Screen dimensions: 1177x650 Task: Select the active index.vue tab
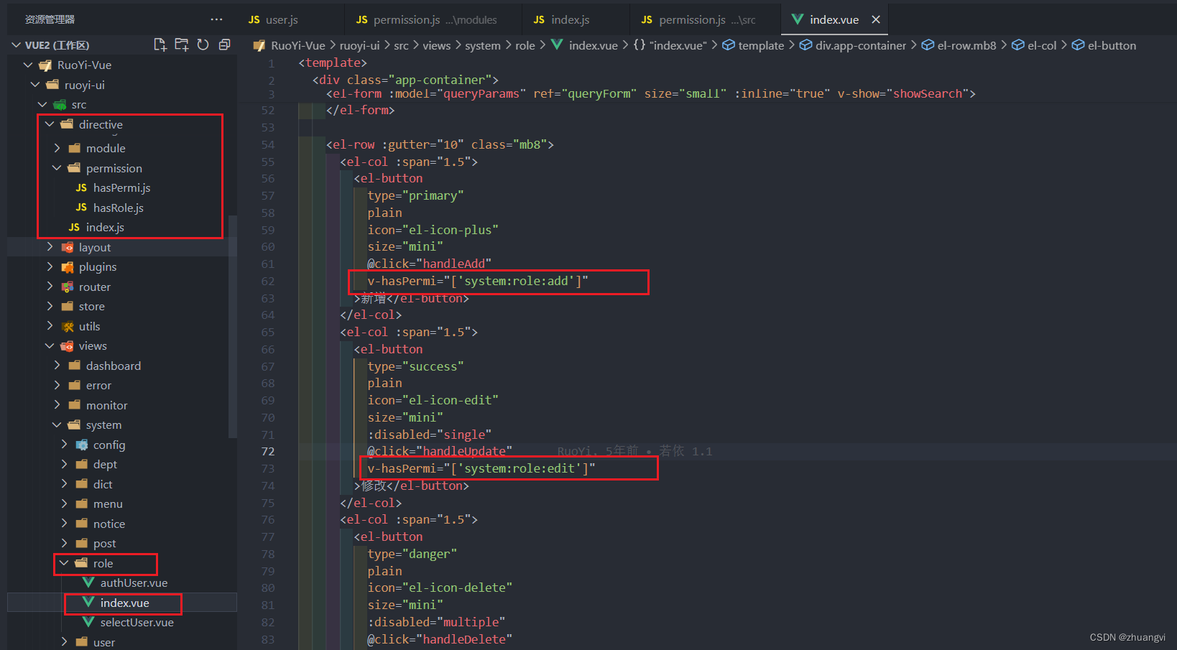pos(834,19)
